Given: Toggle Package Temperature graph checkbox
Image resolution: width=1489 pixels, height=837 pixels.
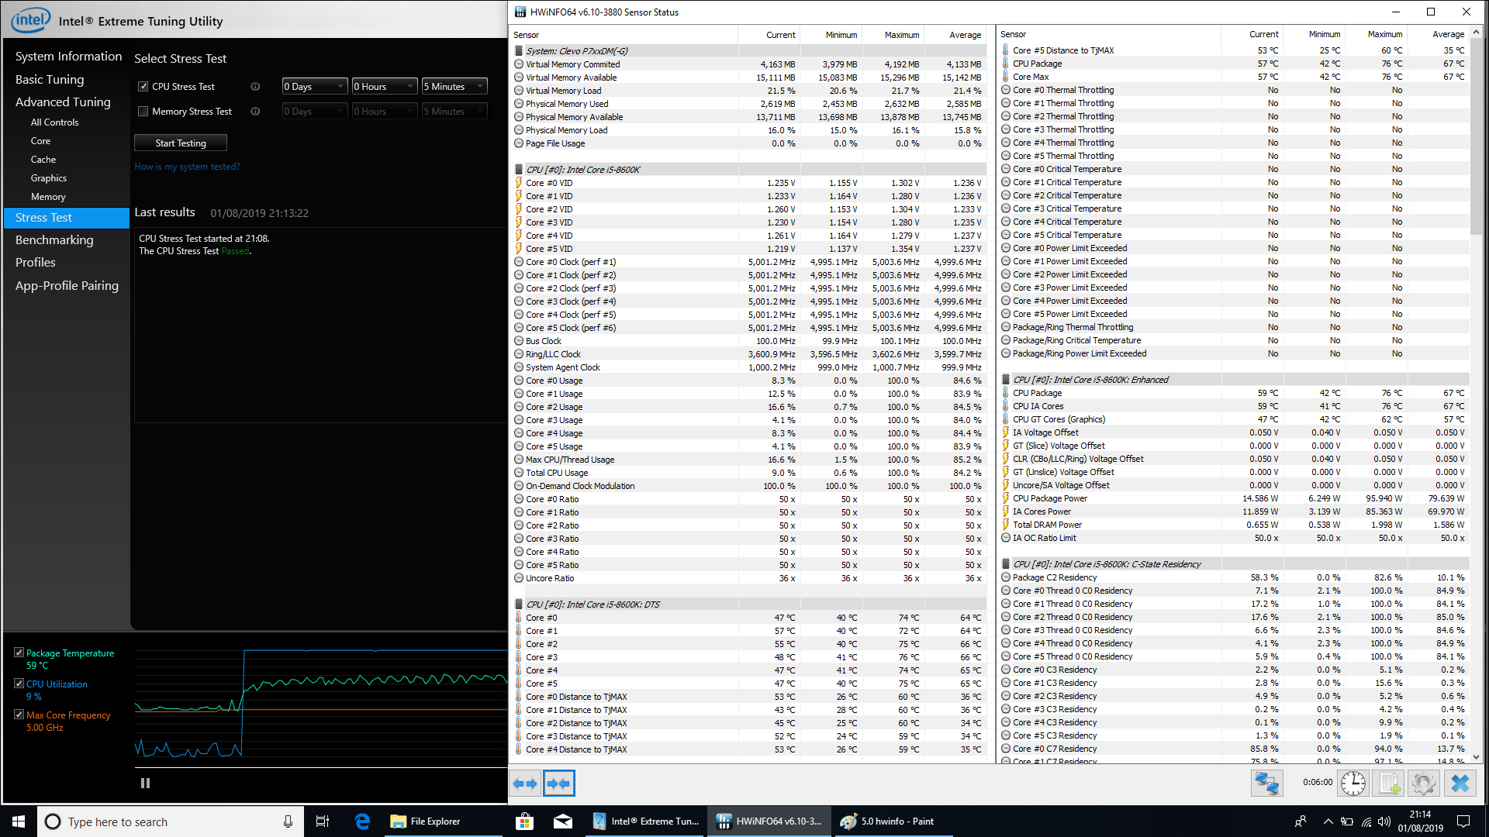Looking at the screenshot, I should [x=19, y=653].
